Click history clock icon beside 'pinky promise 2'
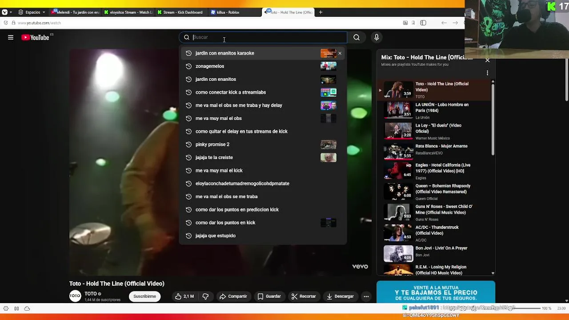The image size is (569, 320). coord(188,144)
